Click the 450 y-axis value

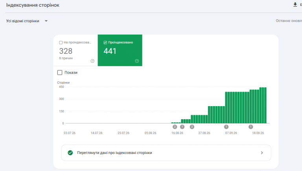click(61, 87)
